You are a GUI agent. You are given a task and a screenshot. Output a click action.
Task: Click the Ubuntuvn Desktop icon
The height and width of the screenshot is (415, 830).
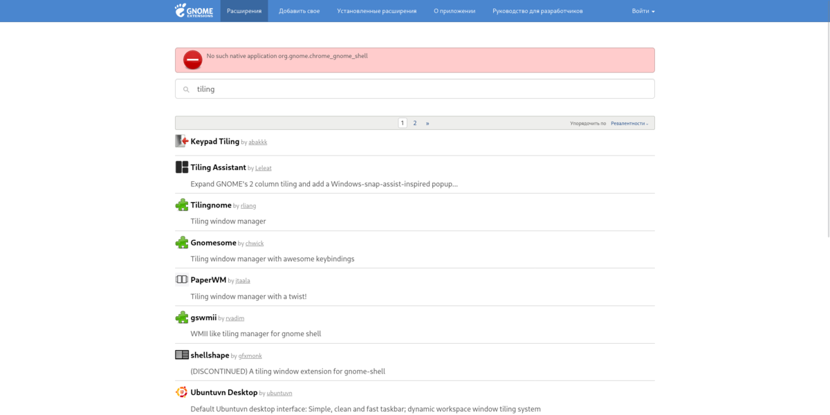click(x=182, y=392)
